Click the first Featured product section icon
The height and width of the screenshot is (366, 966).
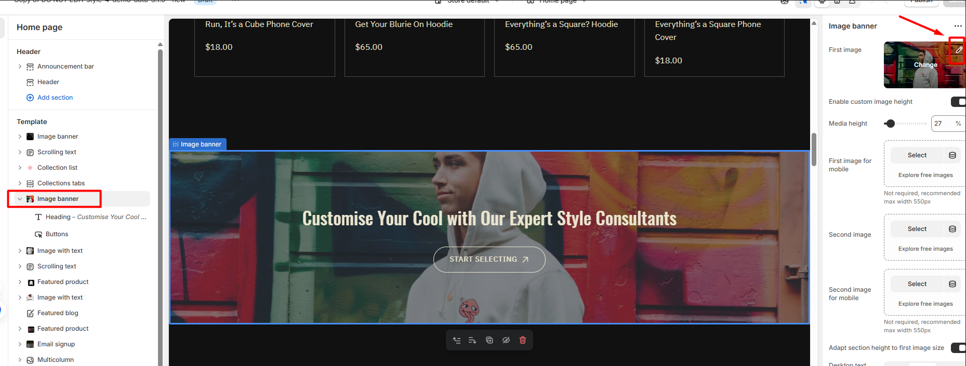coord(30,282)
